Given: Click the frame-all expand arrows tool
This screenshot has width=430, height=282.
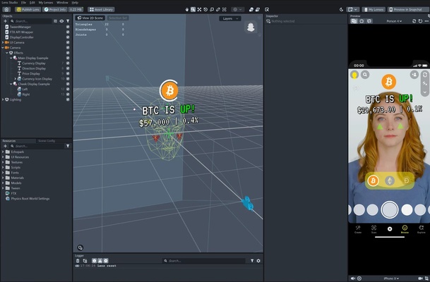Looking at the screenshot, I should 199,10.
